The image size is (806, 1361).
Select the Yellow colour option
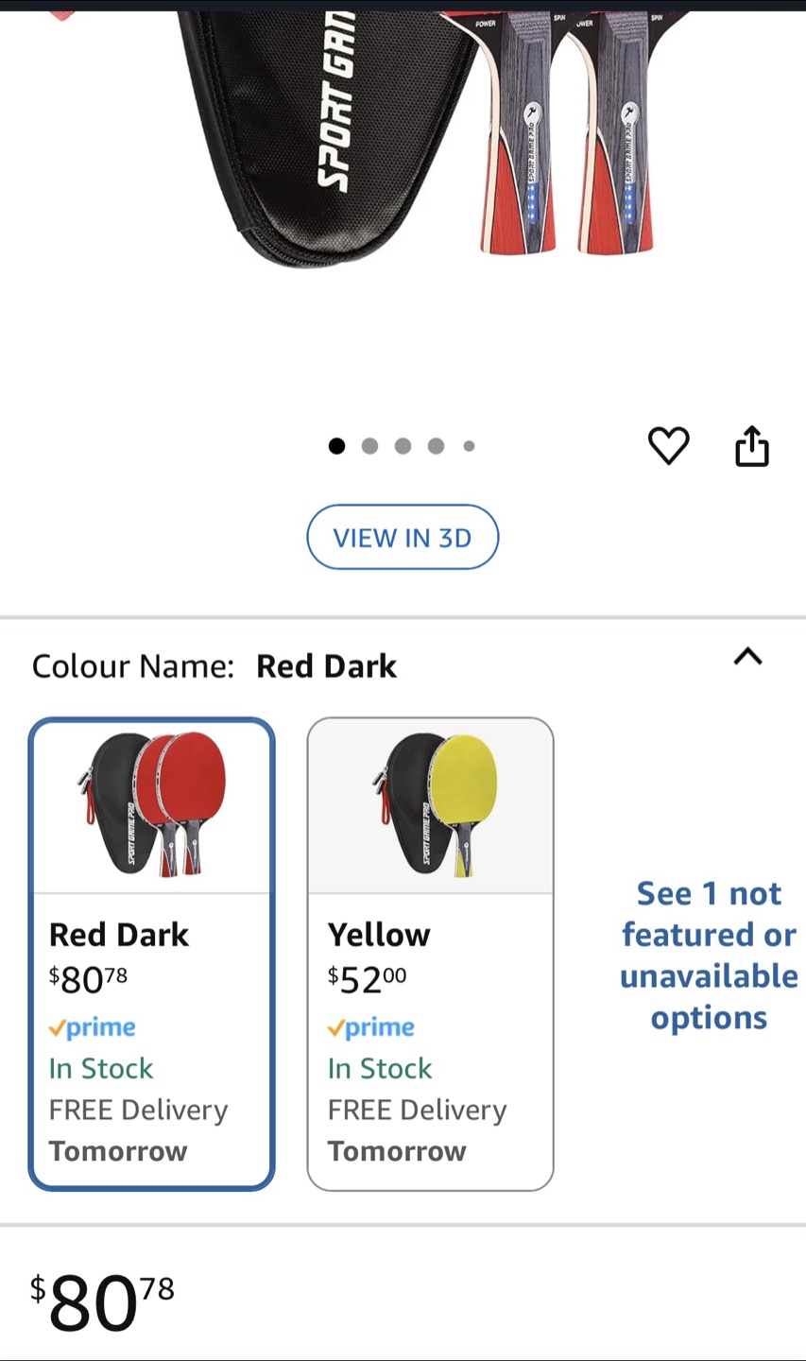click(430, 954)
